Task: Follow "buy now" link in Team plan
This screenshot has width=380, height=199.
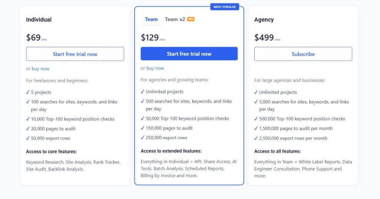Action: point(155,68)
